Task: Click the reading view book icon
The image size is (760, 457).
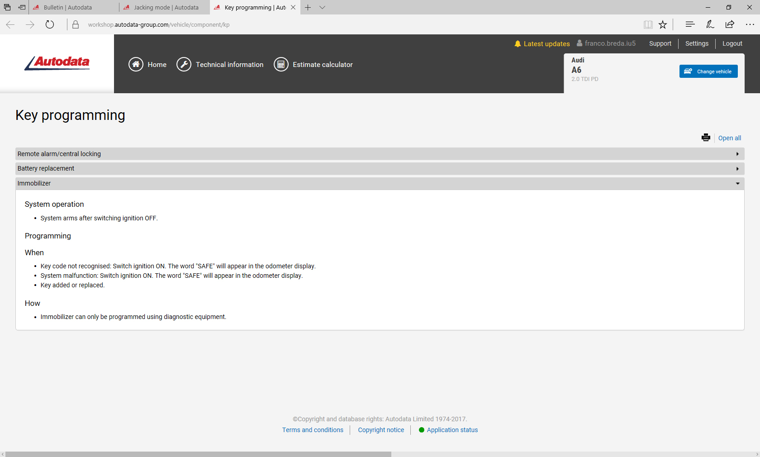Action: (648, 24)
